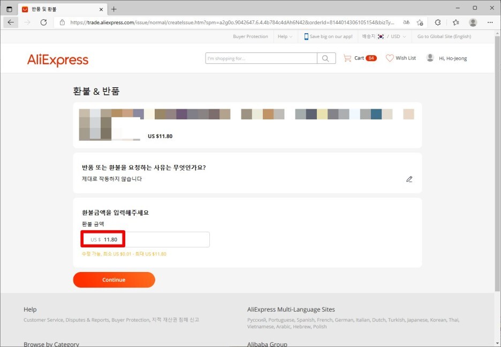501x347 pixels.
Task: Open the Turkish language site link
Action: pos(396,320)
